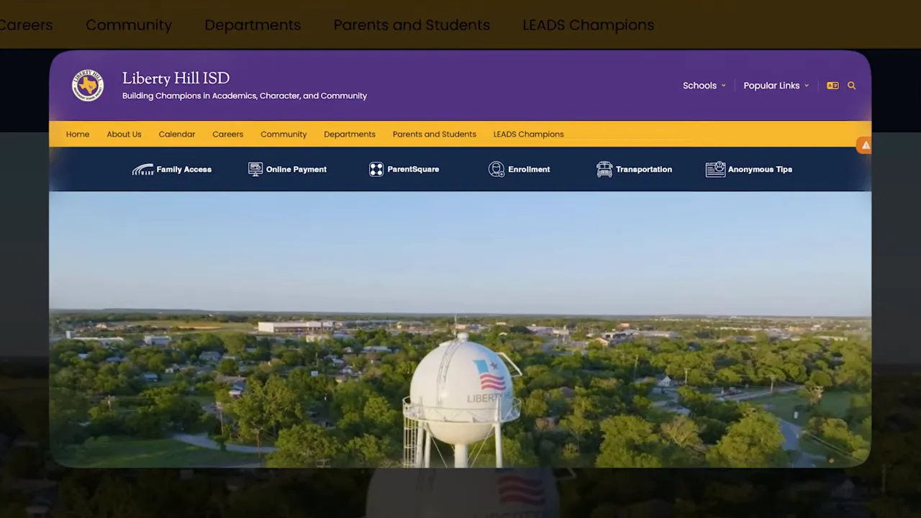Screen dimensions: 921x518
Task: Click Community in the enlarged background menu
Action: [x=129, y=25]
